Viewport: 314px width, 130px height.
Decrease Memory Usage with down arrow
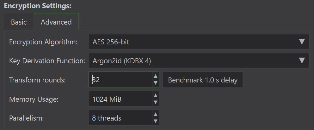(x=155, y=103)
